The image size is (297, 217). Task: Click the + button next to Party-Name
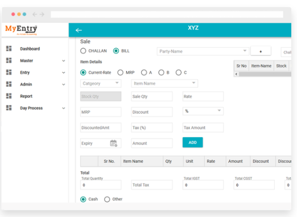tap(260, 51)
